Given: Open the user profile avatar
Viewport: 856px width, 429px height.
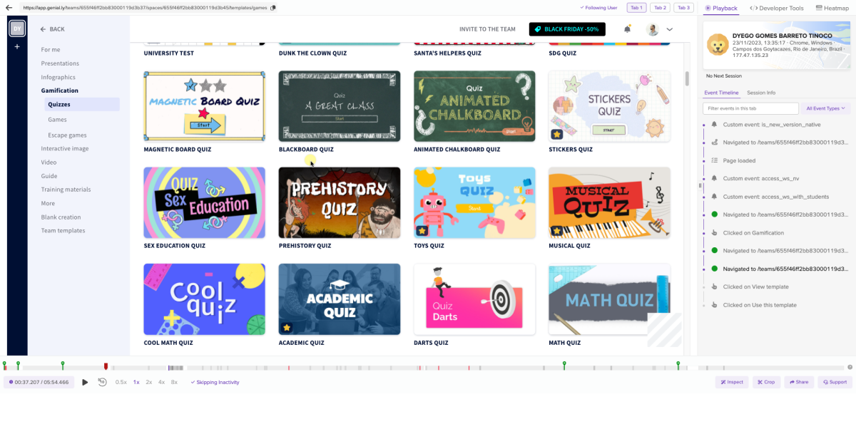Looking at the screenshot, I should pos(652,29).
